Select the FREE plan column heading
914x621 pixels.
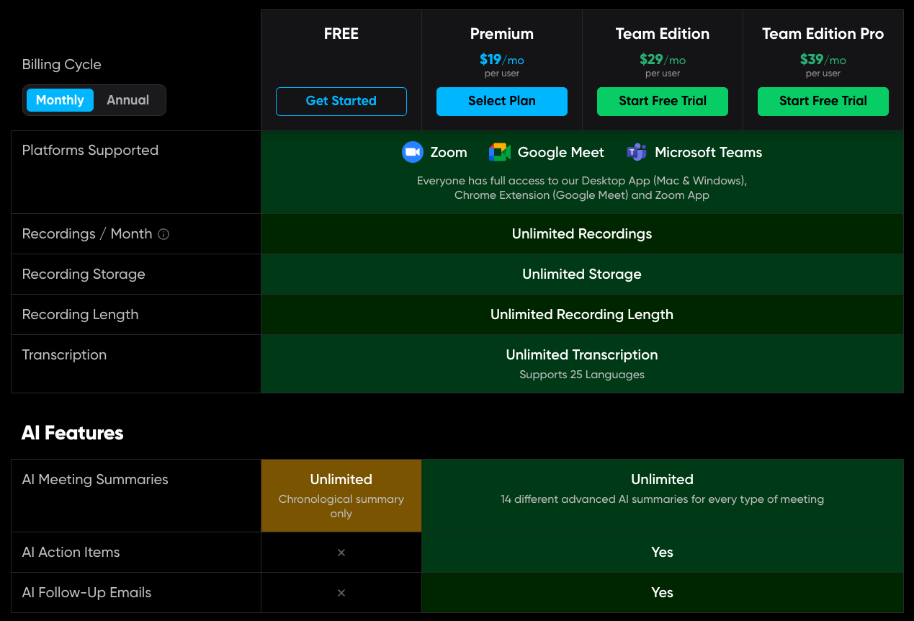click(x=341, y=34)
